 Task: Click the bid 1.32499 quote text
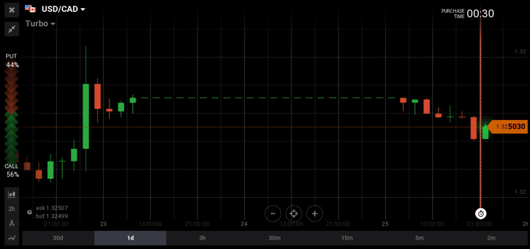[x=52, y=216]
